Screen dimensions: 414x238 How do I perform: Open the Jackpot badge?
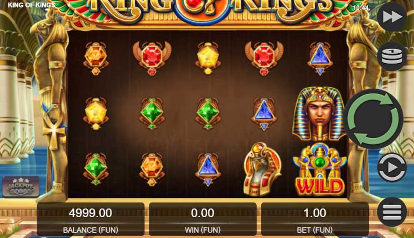[x=21, y=186]
